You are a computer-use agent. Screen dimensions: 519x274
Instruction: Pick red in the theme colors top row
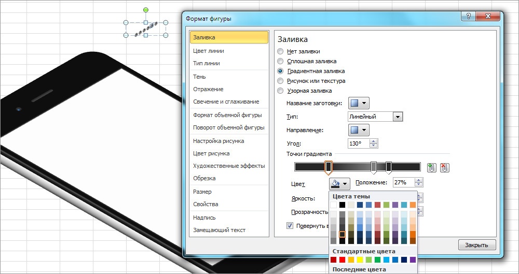click(x=378, y=205)
